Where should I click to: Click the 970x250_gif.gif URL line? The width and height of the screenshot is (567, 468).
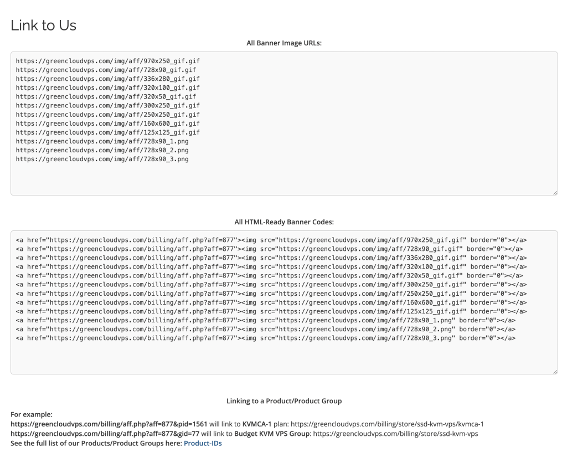point(108,61)
